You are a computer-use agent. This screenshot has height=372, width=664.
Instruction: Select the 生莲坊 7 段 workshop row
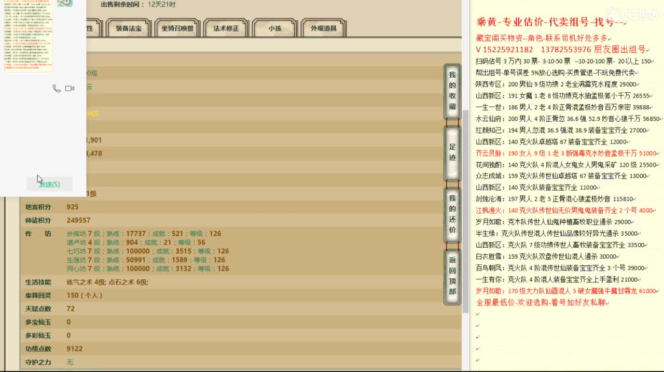tap(146, 260)
